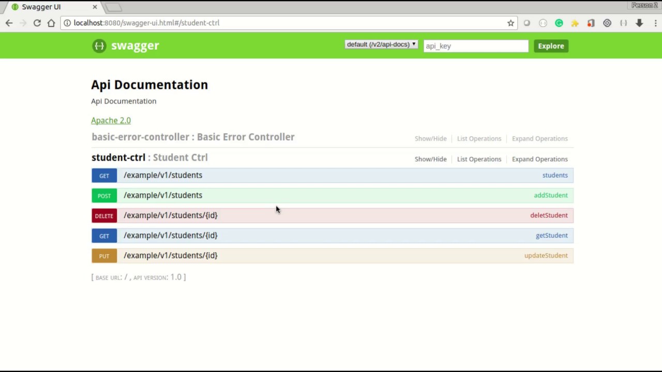The height and width of the screenshot is (372, 662).
Task: Click the browser address bar URL
Action: point(146,23)
